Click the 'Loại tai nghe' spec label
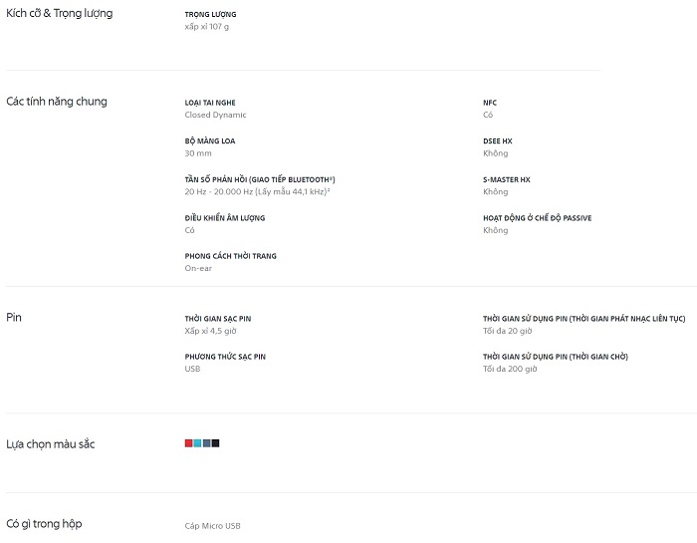Image resolution: width=697 pixels, height=543 pixels. [x=210, y=103]
